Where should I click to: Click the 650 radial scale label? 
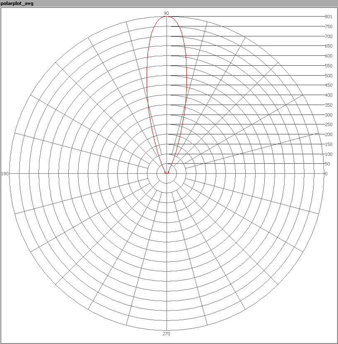328,46
